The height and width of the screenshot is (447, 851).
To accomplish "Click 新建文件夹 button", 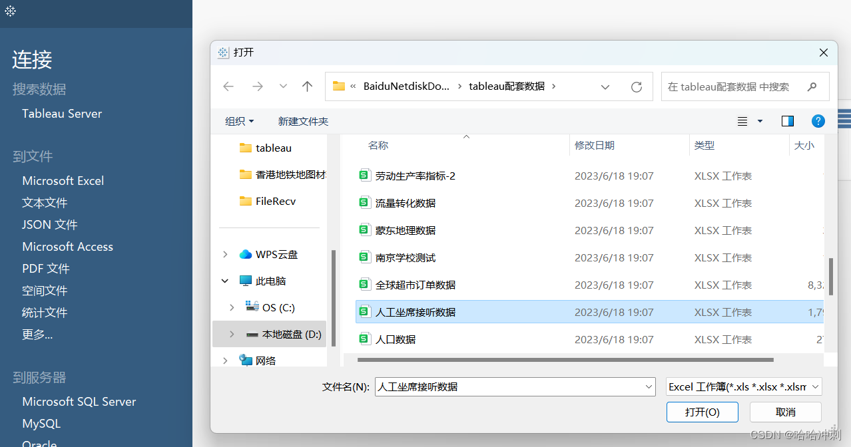I will (x=303, y=121).
